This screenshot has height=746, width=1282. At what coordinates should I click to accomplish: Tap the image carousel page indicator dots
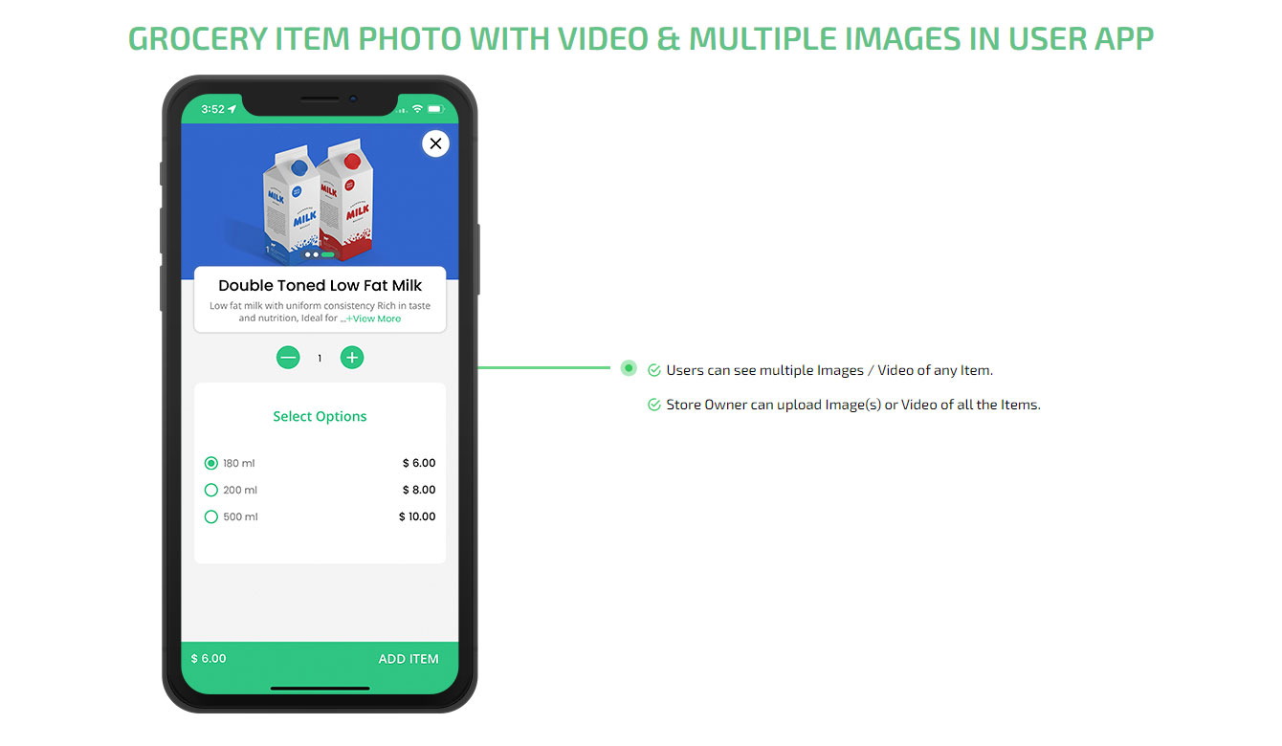point(320,254)
